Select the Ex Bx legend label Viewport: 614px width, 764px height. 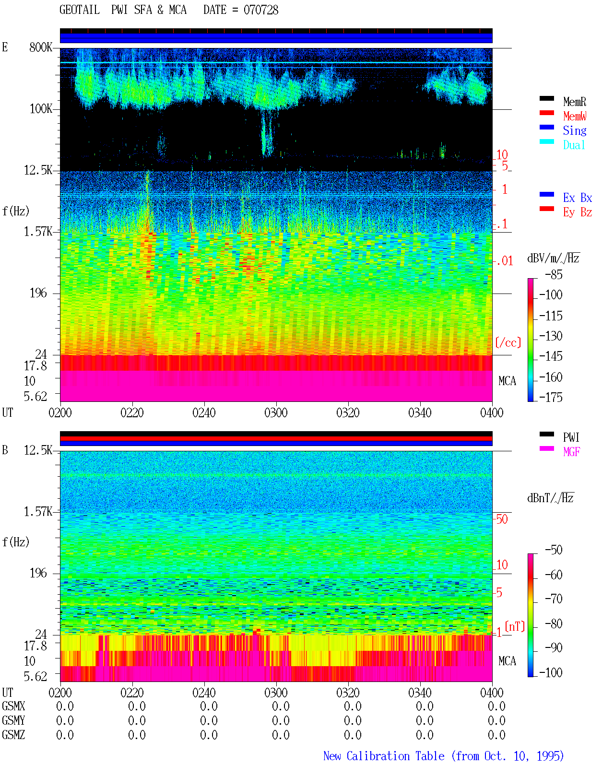point(578,198)
